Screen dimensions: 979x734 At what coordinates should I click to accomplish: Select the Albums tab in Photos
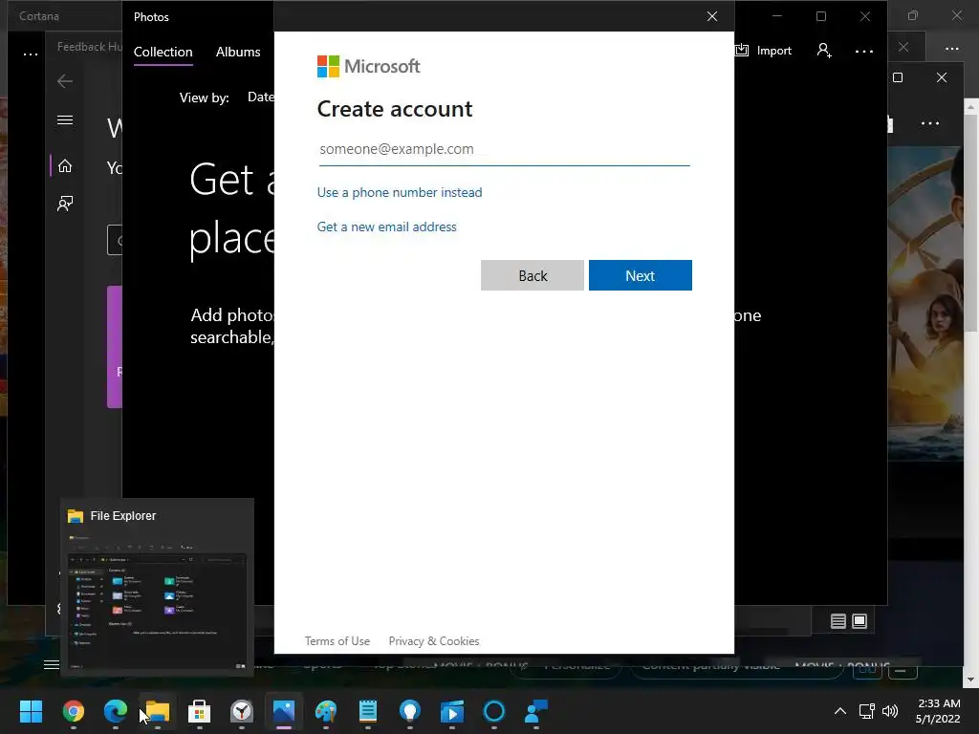coord(238,52)
